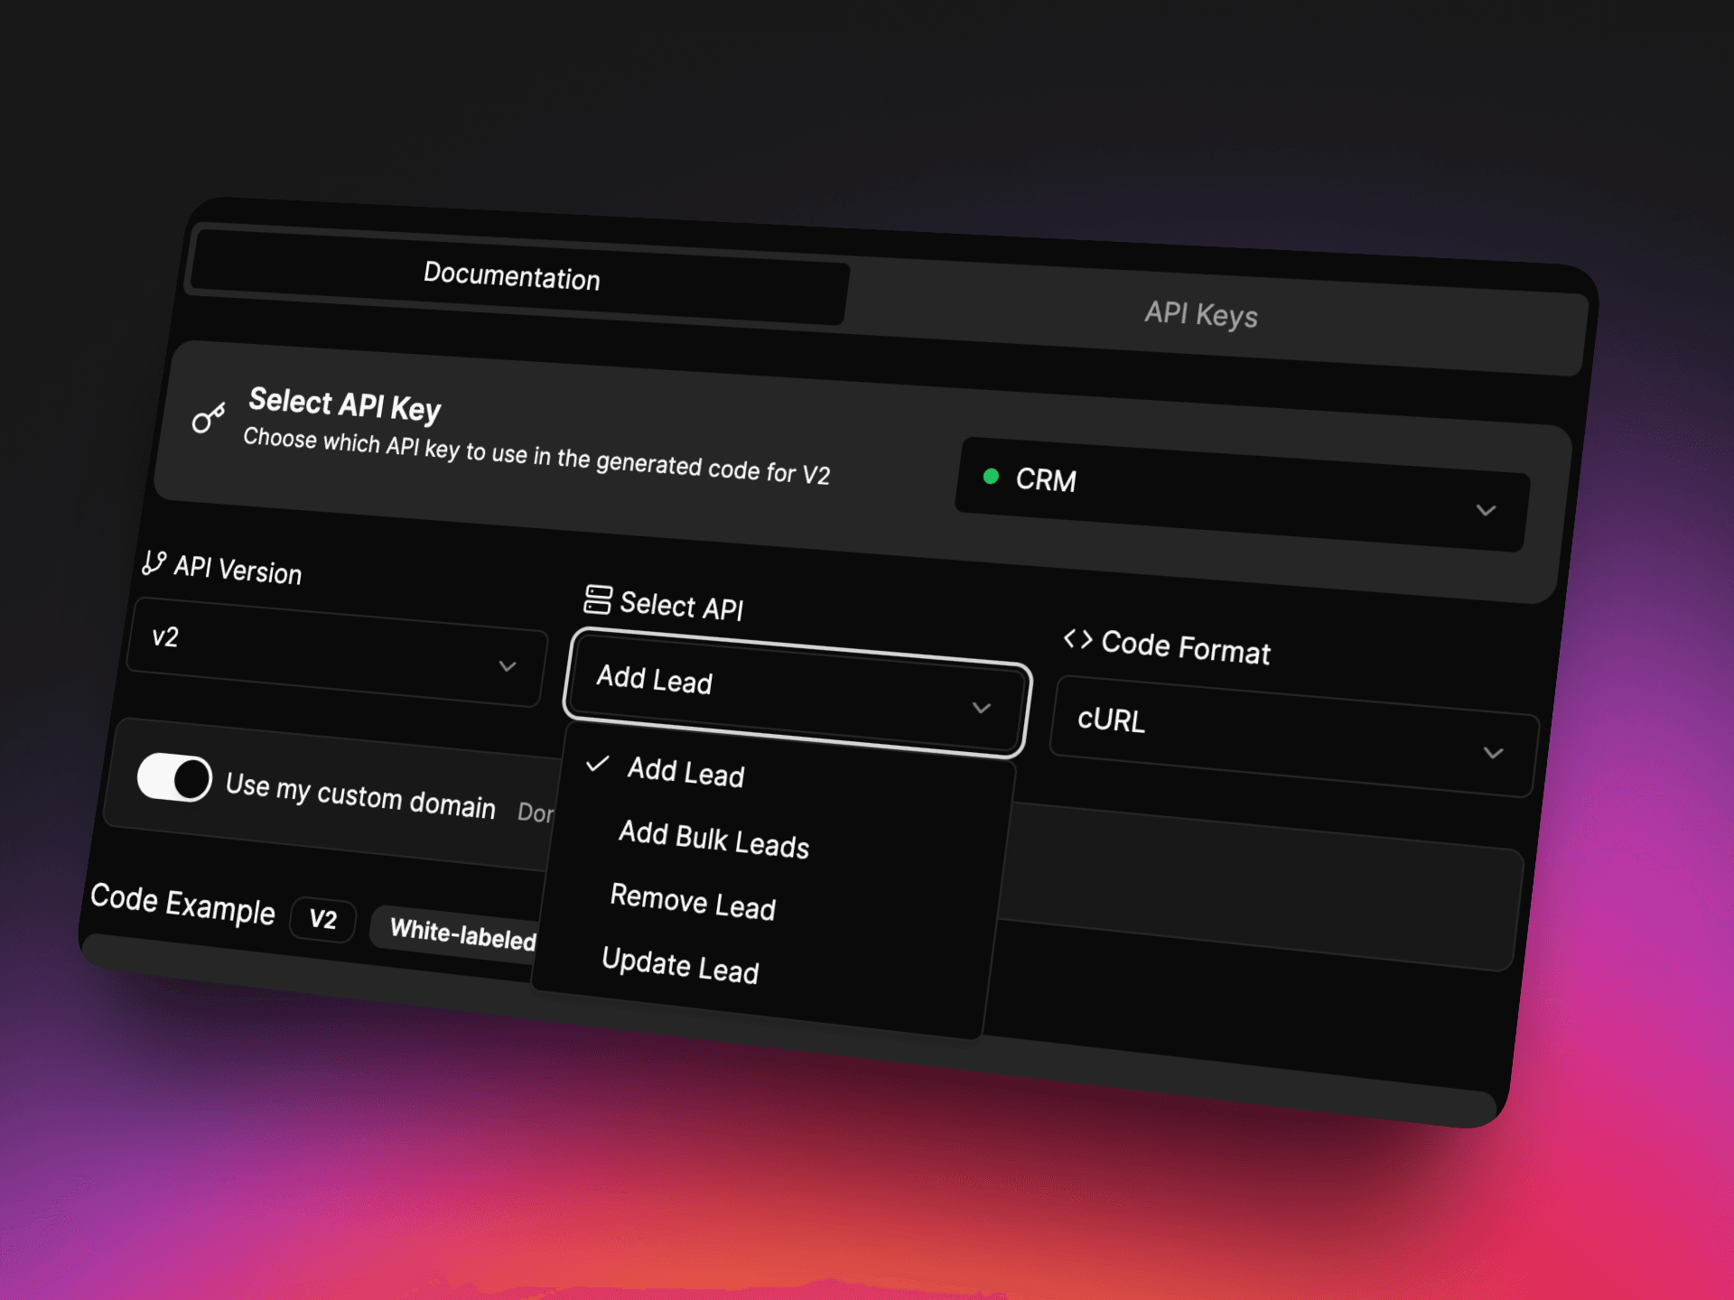Screen dimensions: 1734x1300
Task: Click the Select API Key heading
Action: [x=345, y=404]
